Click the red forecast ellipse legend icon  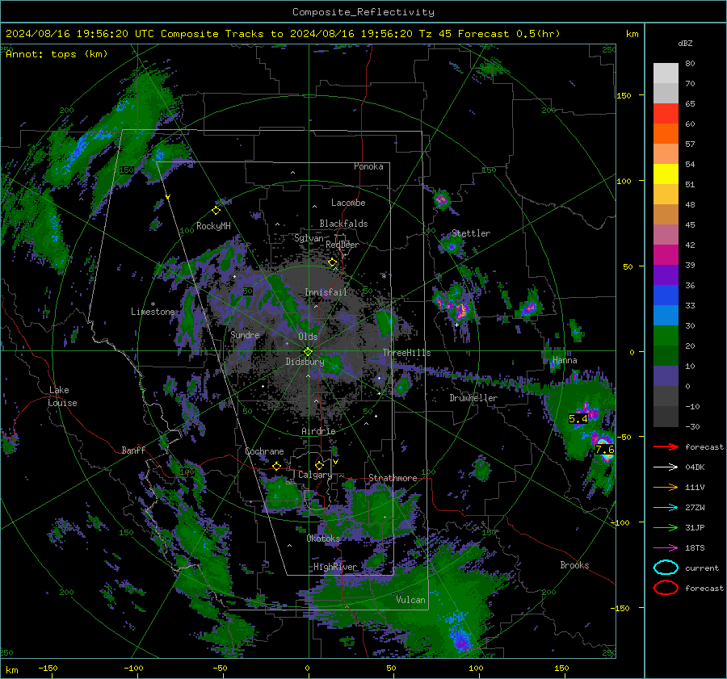666,588
